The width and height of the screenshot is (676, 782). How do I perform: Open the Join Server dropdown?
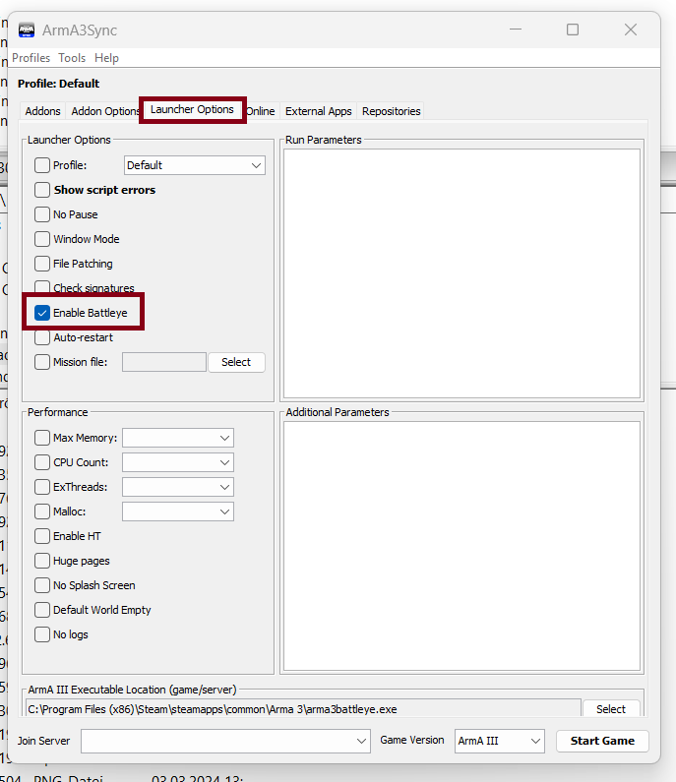[x=225, y=741]
